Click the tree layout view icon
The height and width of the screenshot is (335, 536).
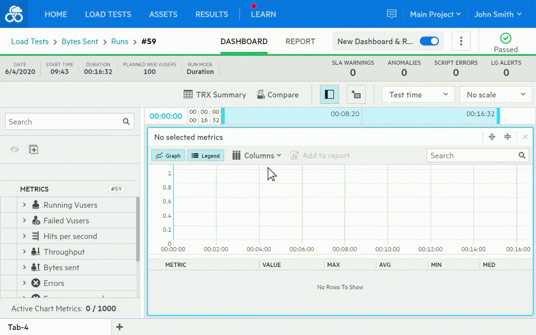356,95
